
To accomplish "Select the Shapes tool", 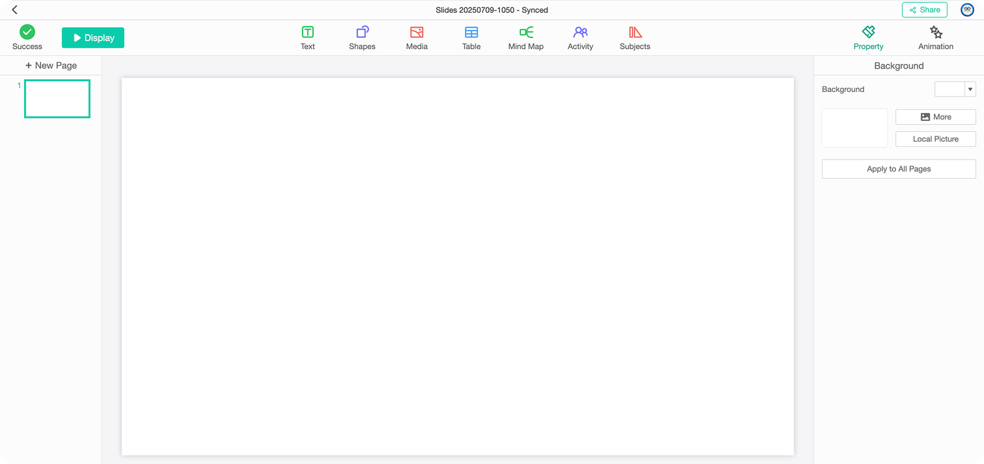I will click(x=362, y=37).
